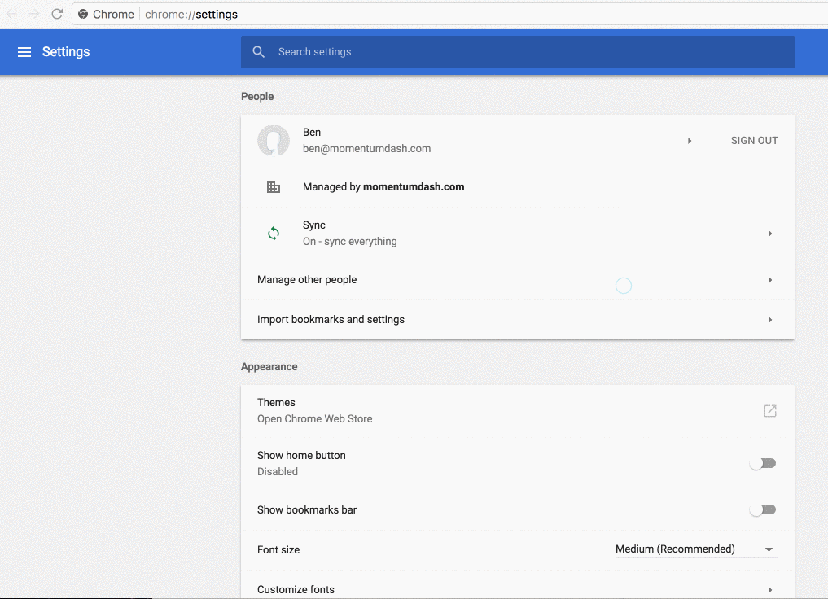The width and height of the screenshot is (828, 599).
Task: Expand Import bookmarks and settings arrow
Action: [x=770, y=320]
